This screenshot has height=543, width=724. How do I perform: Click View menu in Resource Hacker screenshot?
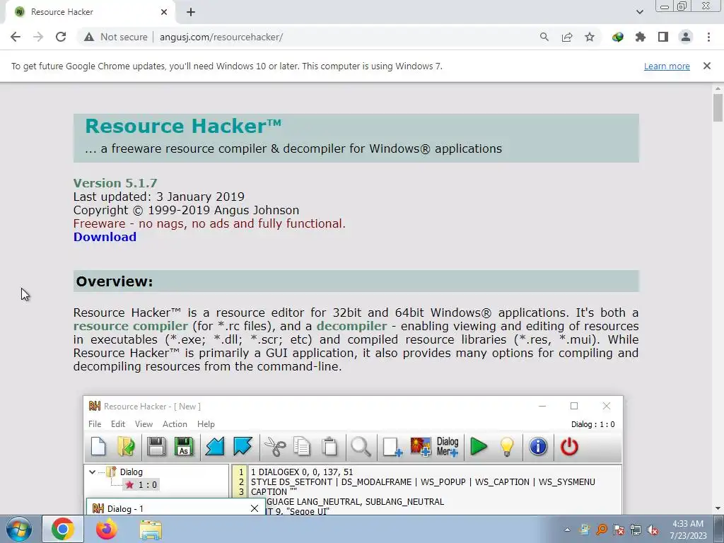coord(144,424)
